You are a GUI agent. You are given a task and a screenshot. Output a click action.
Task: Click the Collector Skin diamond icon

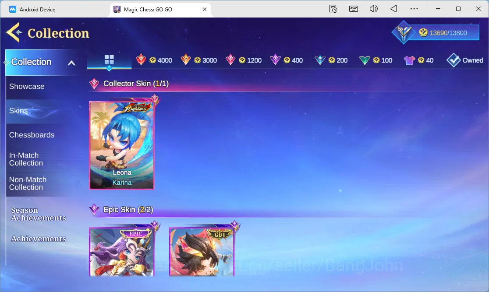[94, 84]
